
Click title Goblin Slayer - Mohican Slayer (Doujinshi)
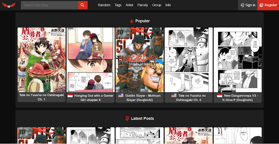(143, 97)
